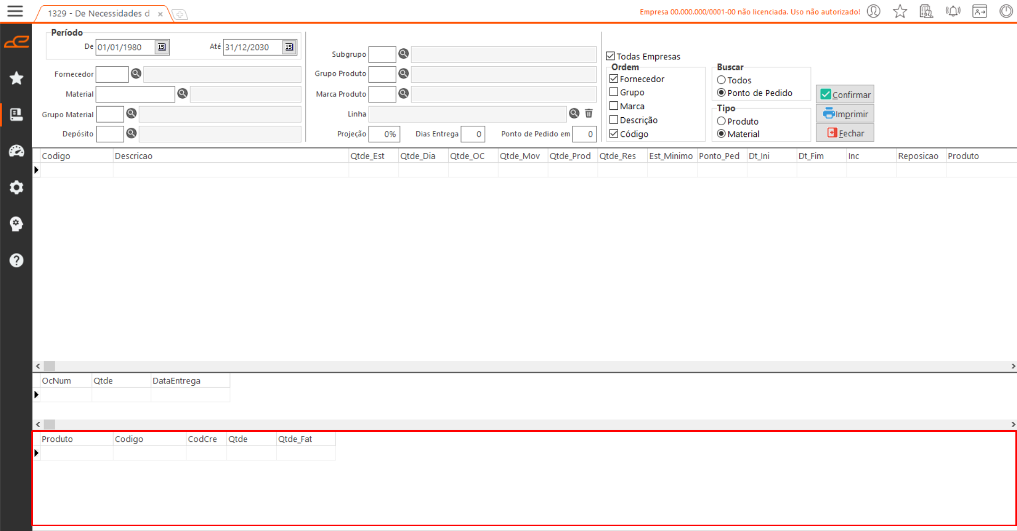1017x531 pixels.
Task: Open the favorites star in the sidebar
Action: point(16,79)
